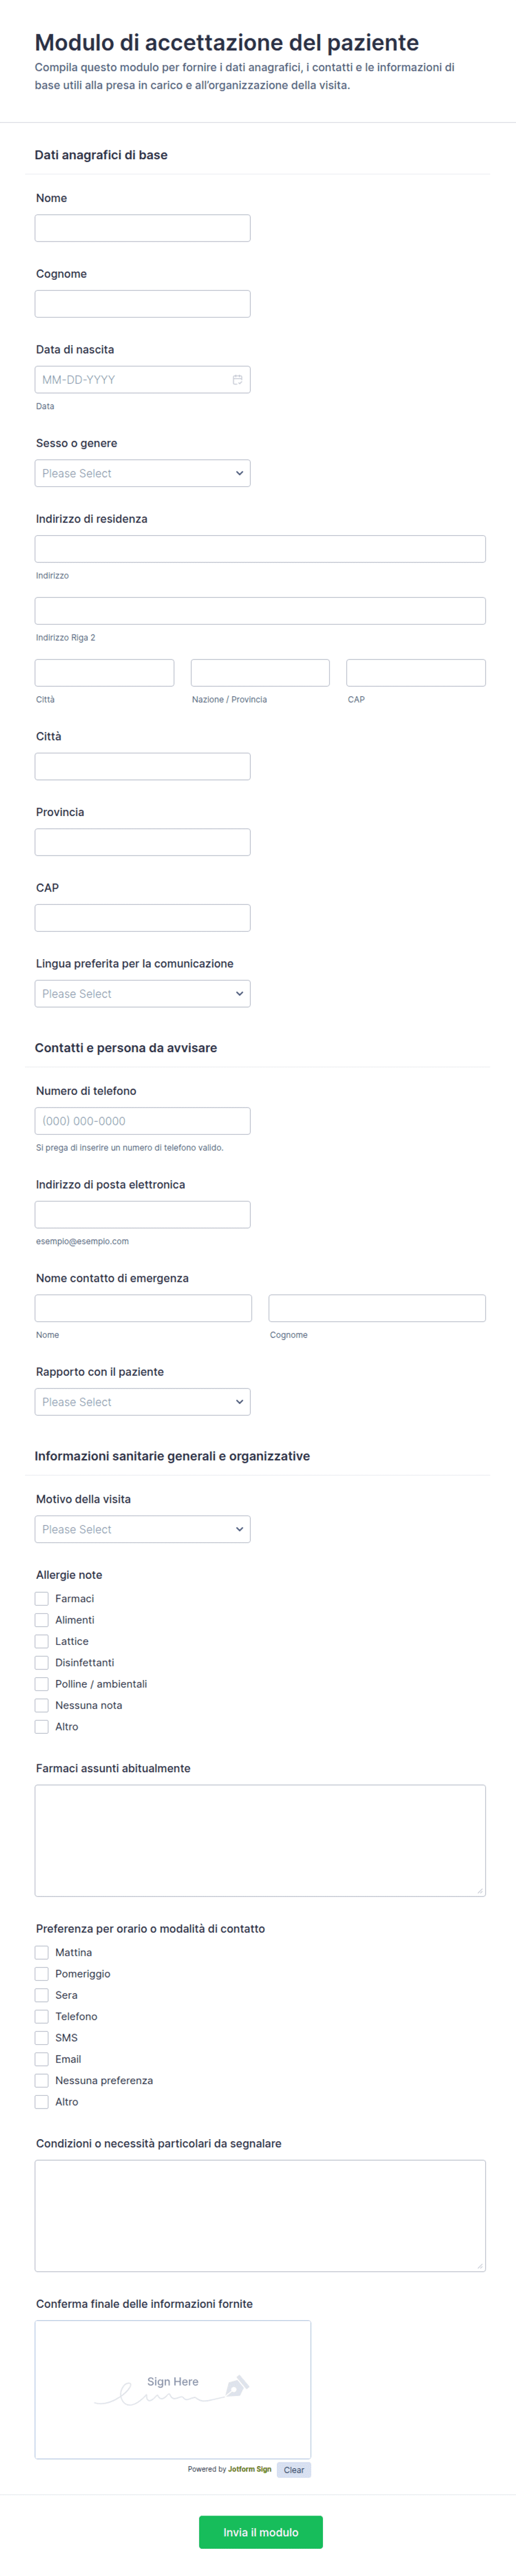This screenshot has height=2576, width=516.
Task: Click the Farmaci assunti abitualmente textarea
Action: pyautogui.click(x=260, y=1840)
